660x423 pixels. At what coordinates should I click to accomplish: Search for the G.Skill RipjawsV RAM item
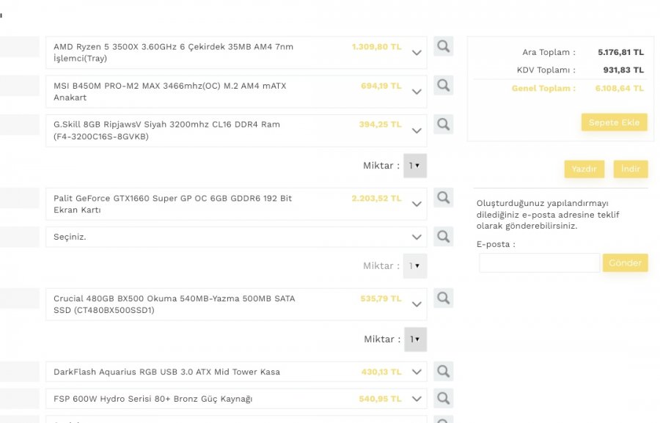pos(443,124)
